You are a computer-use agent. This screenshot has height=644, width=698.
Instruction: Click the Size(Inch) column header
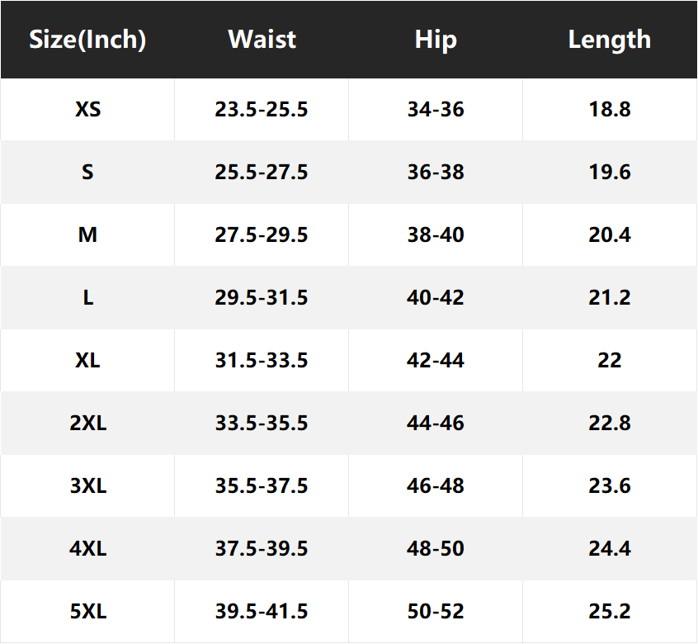tap(87, 40)
